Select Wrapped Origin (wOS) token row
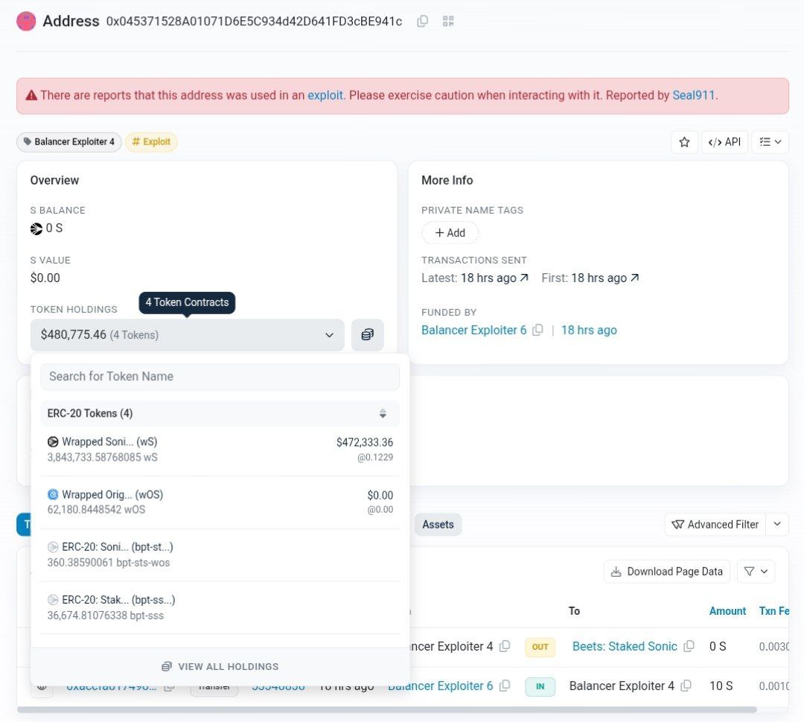The image size is (804, 722). pyautogui.click(x=220, y=502)
